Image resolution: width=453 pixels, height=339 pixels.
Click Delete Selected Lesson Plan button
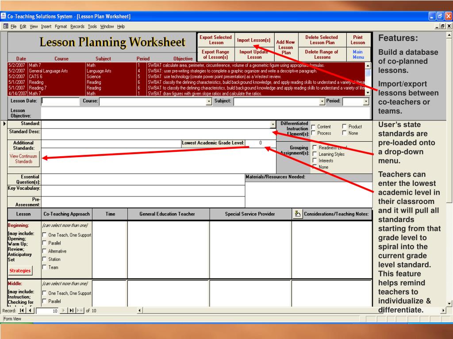click(x=322, y=40)
